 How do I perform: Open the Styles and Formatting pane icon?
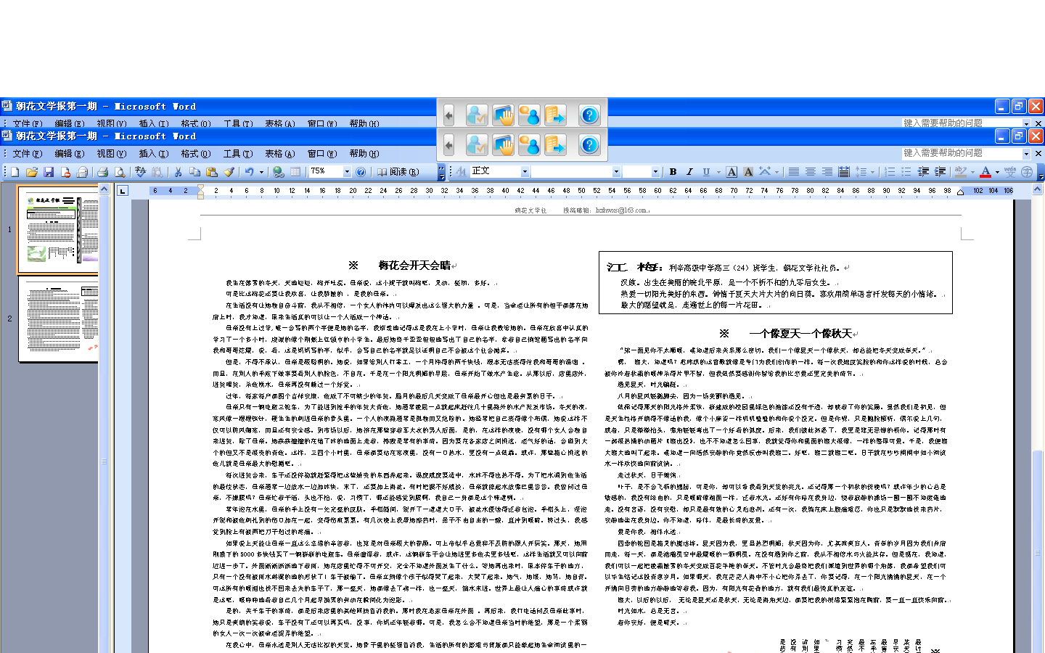coord(461,172)
